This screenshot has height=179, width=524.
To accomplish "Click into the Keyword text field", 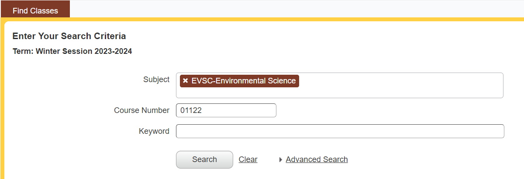I will click(340, 131).
